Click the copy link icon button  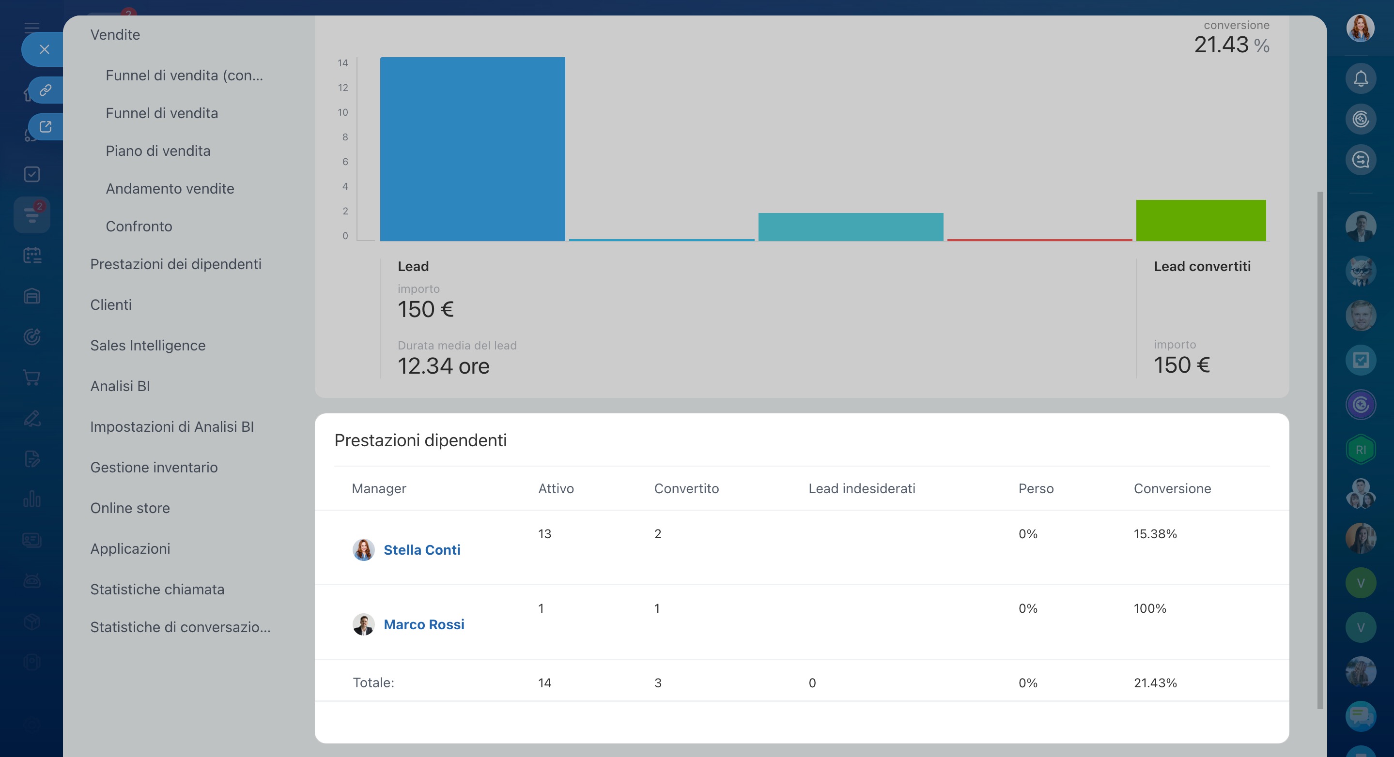click(46, 90)
